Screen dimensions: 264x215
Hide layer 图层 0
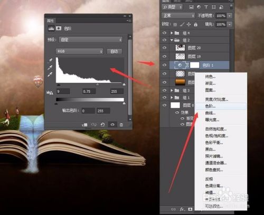tap(164, 105)
